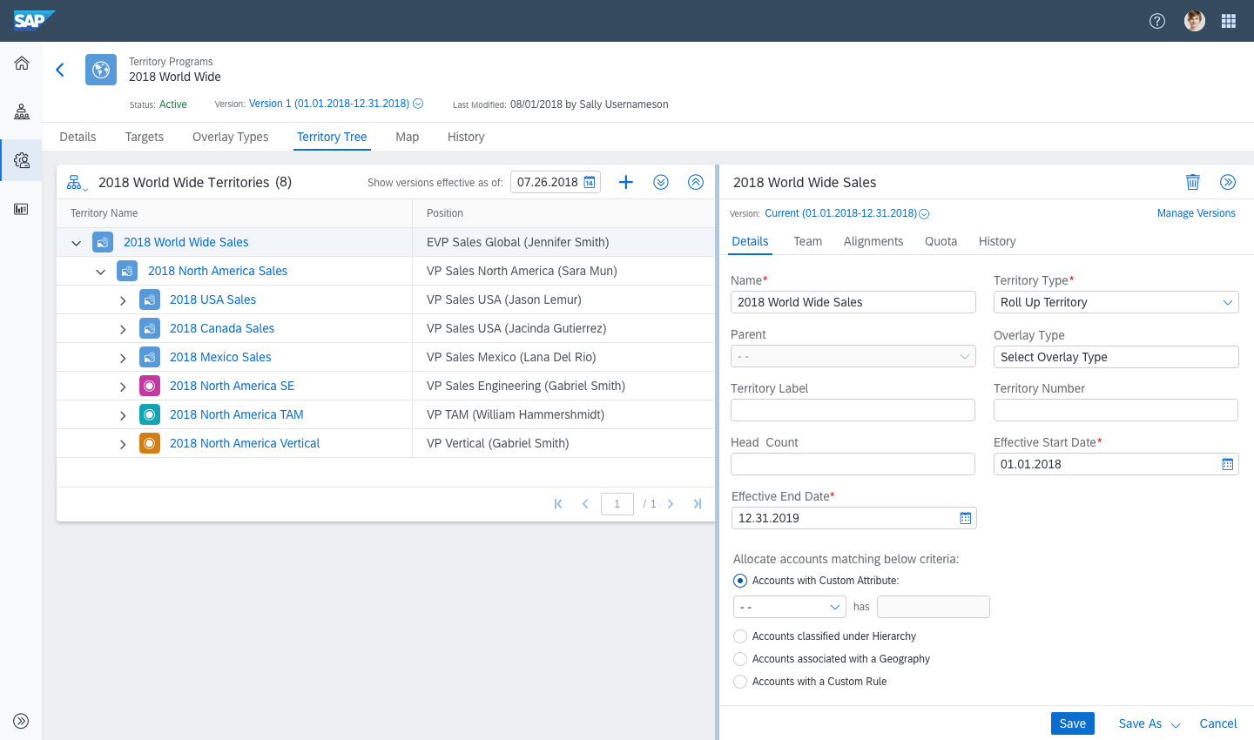Expand the 2018 Canada Sales node

(x=123, y=329)
